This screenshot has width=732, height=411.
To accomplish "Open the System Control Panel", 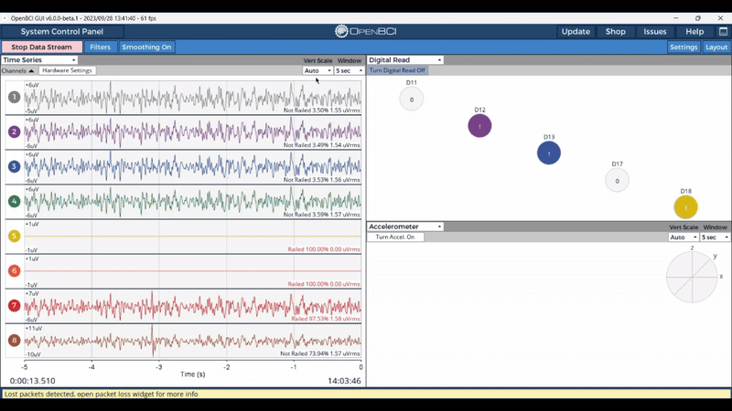I will coord(62,32).
